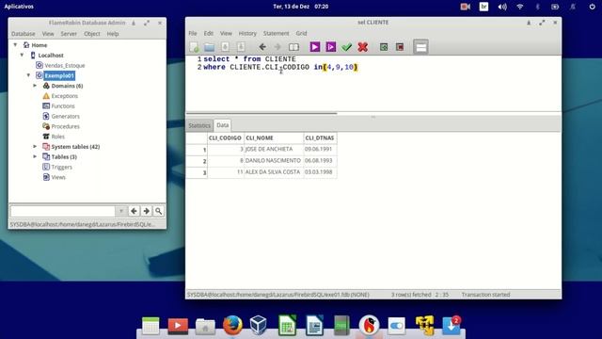Select Exceptions in database tree

65,96
